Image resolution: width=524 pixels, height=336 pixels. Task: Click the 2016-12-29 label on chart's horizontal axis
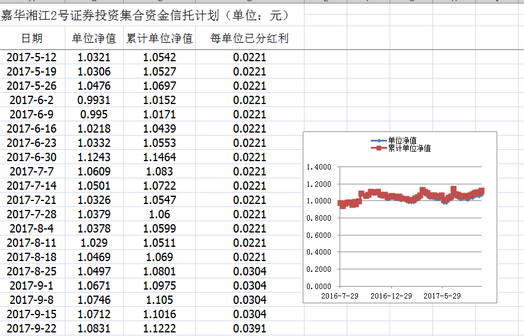click(x=391, y=296)
